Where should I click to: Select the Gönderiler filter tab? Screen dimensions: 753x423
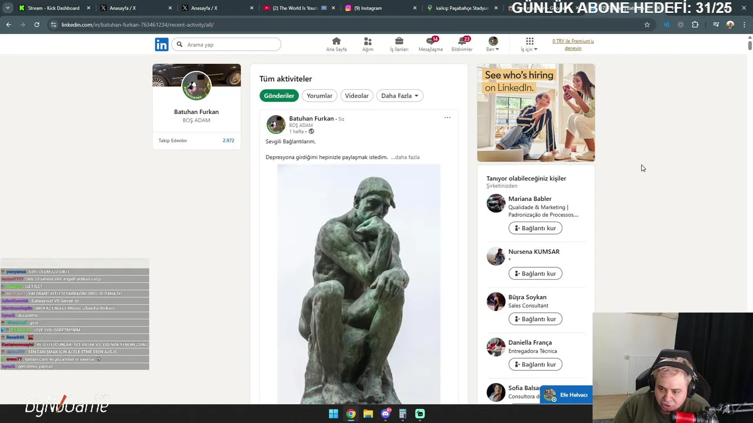coord(279,96)
